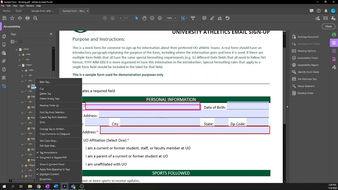
Task: Add a comment with sticky note icon
Action: (204, 18)
